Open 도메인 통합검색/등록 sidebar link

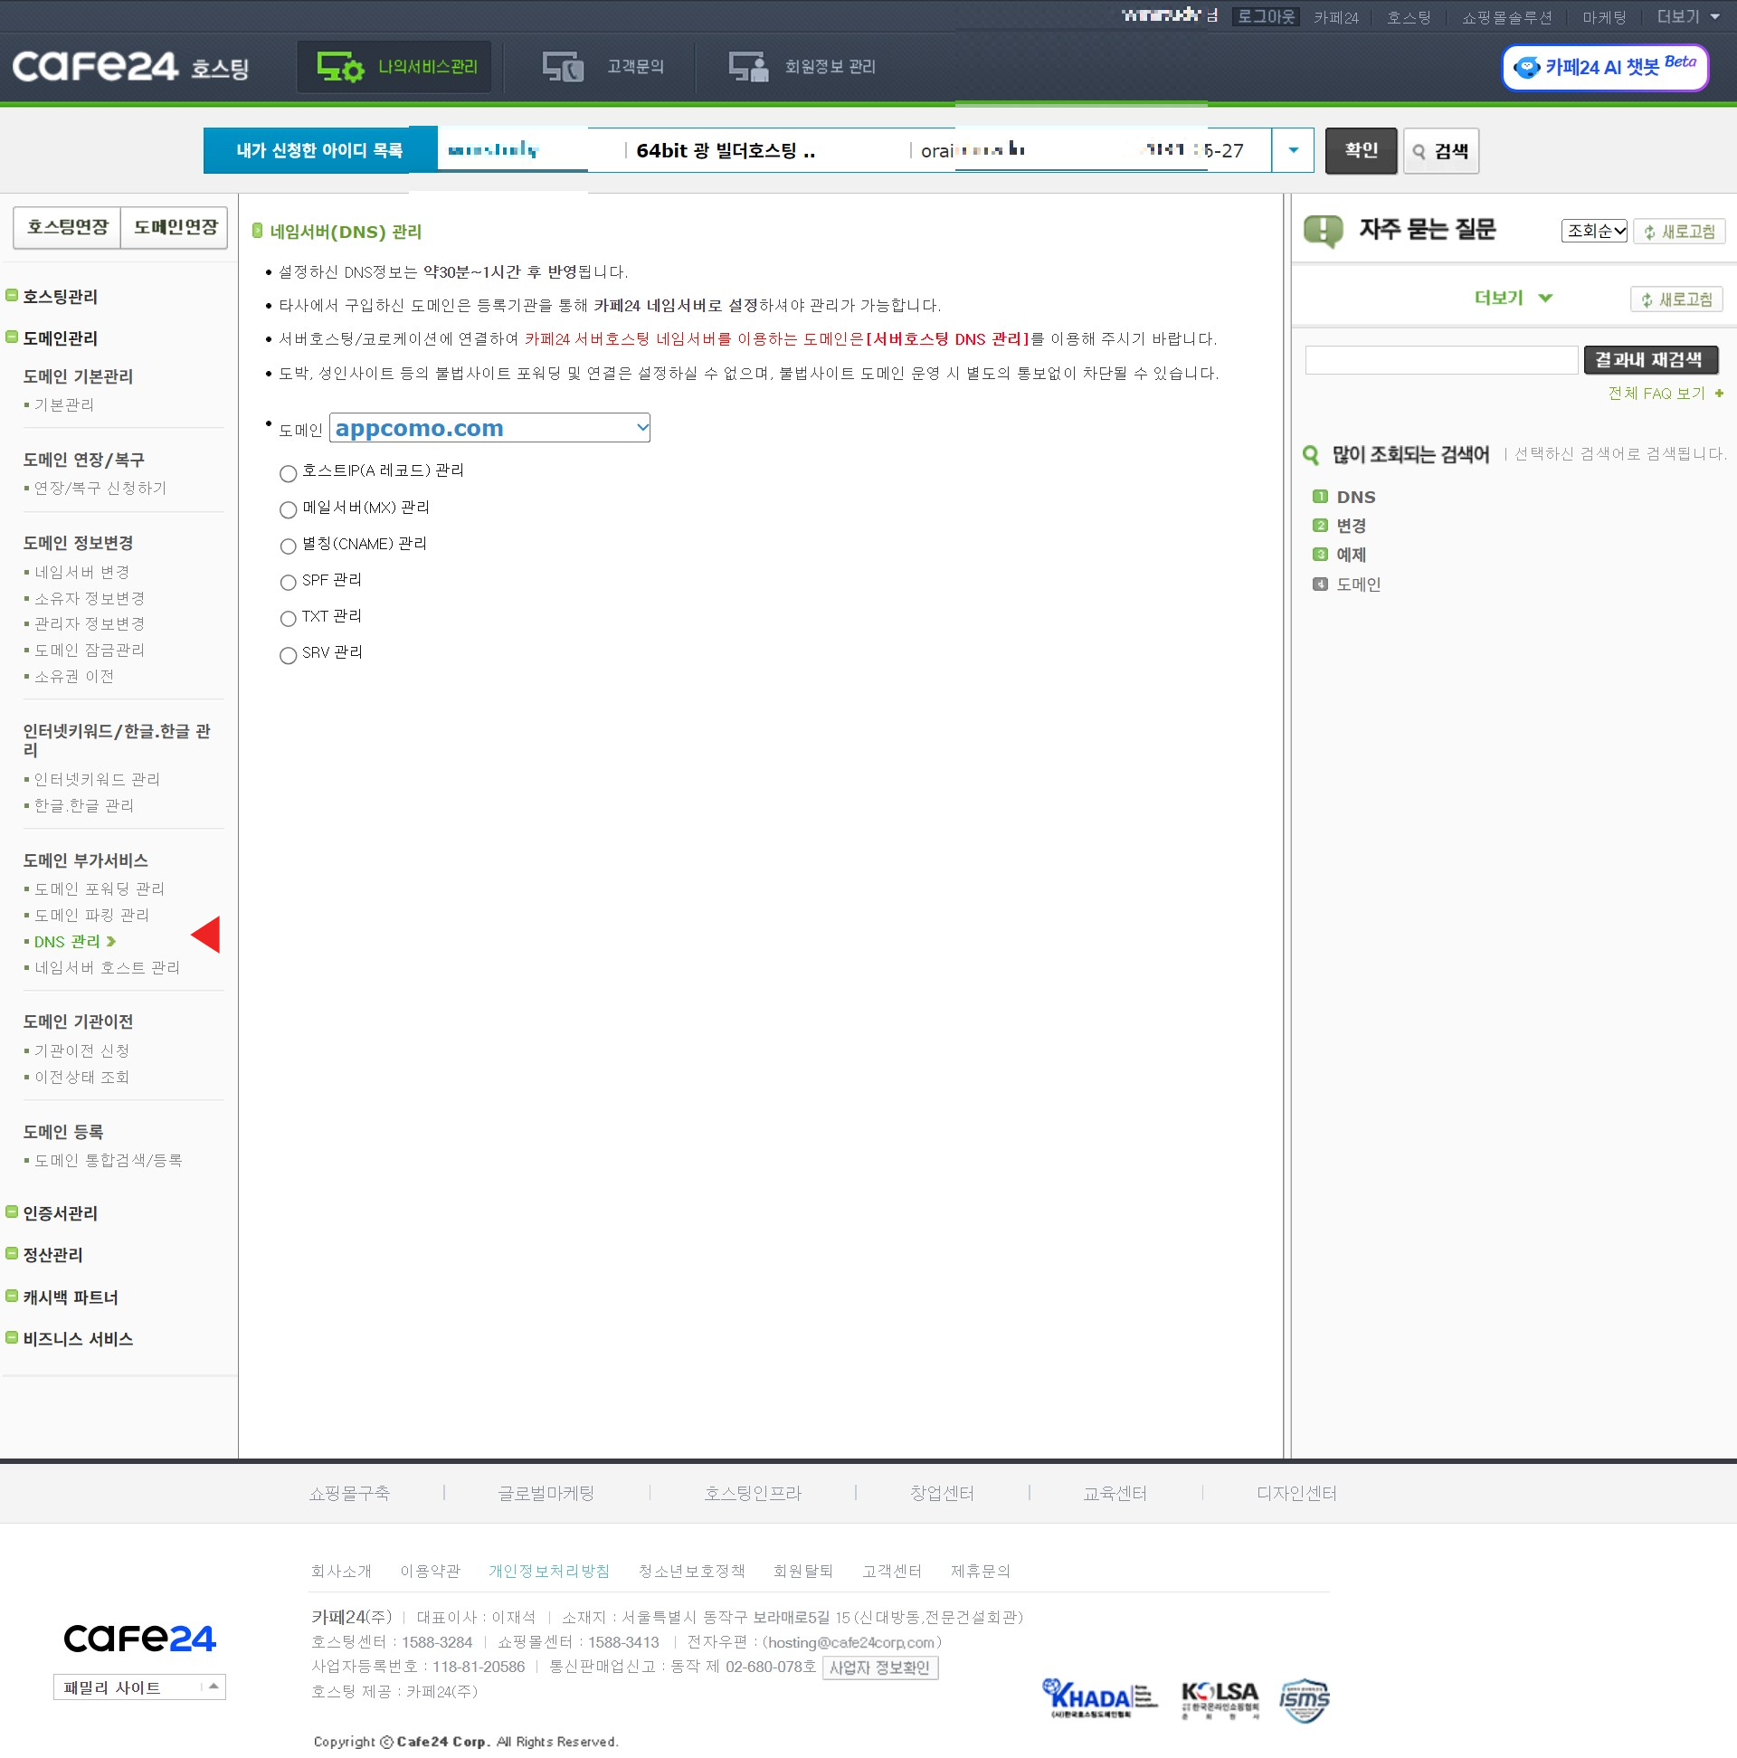click(x=109, y=1160)
